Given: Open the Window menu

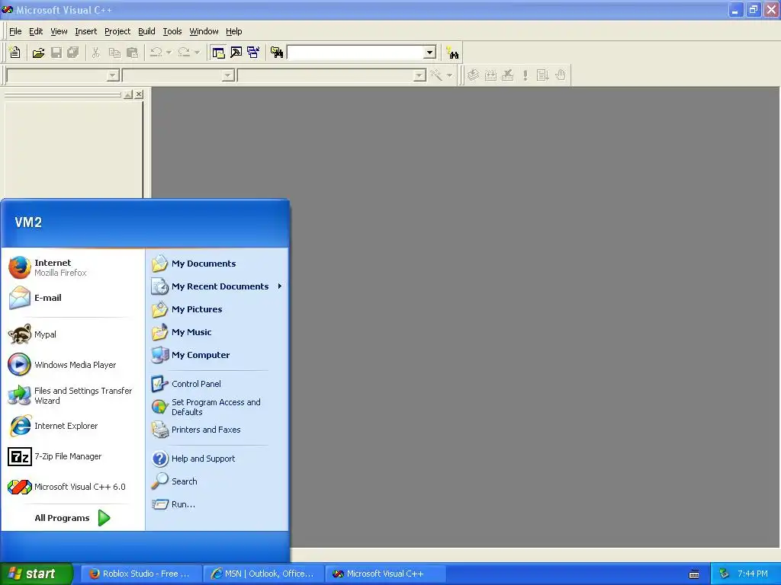Looking at the screenshot, I should point(204,31).
